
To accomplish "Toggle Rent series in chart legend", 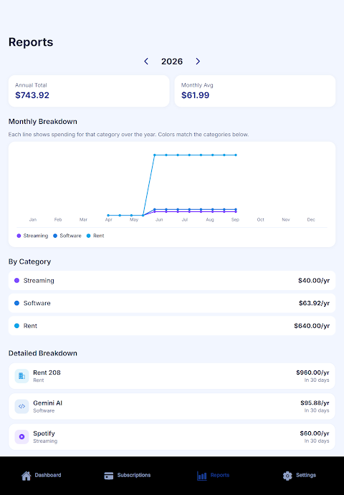I will click(x=95, y=236).
